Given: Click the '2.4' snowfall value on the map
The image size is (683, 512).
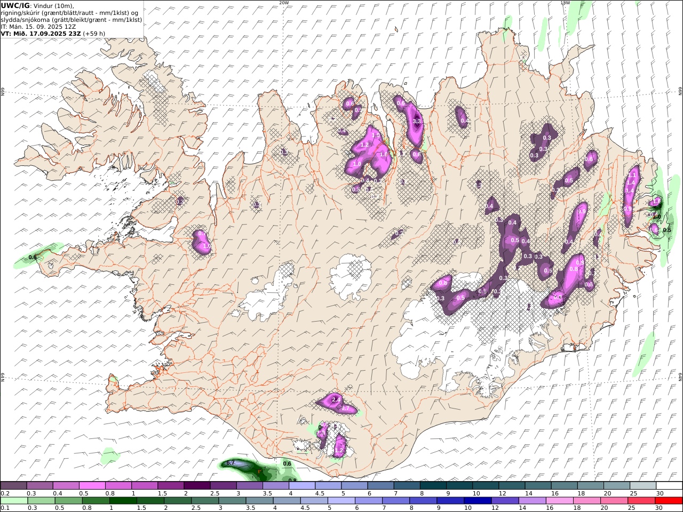Looking at the screenshot, I should 336,399.
